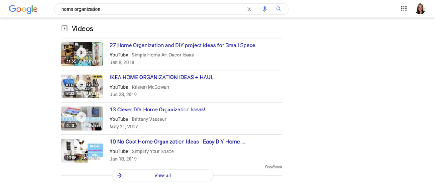This screenshot has height=195, width=435.
Task: Click the Videos section play icon
Action: coord(65,28)
